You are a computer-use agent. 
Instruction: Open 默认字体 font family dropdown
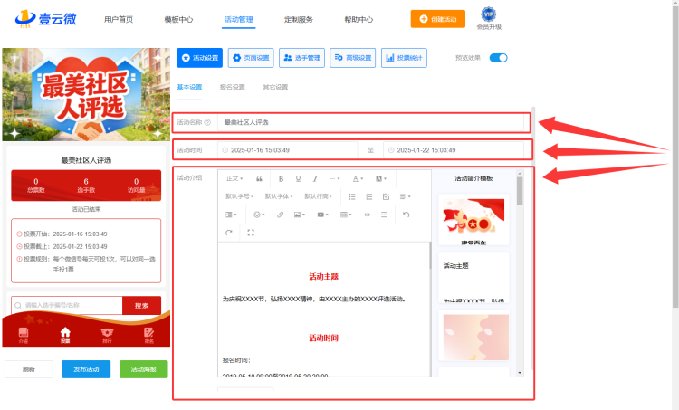[x=279, y=196]
